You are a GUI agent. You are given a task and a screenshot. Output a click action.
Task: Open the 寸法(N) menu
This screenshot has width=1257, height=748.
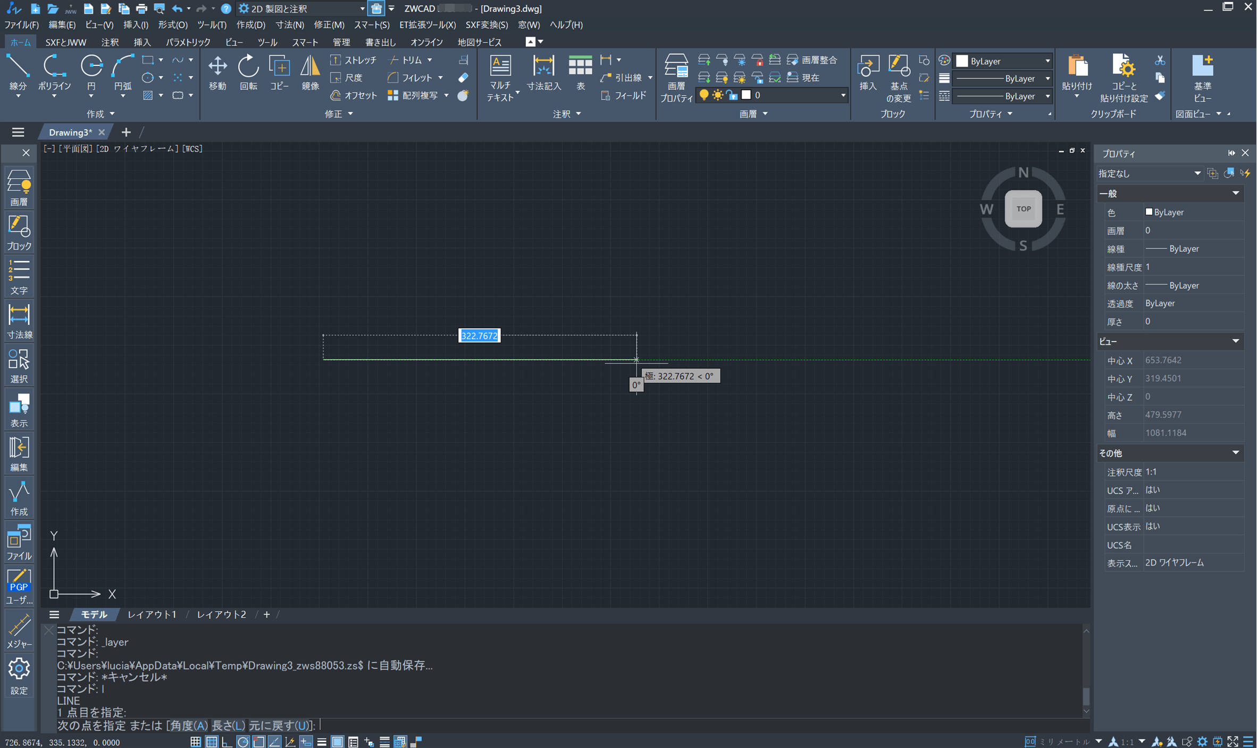290,24
